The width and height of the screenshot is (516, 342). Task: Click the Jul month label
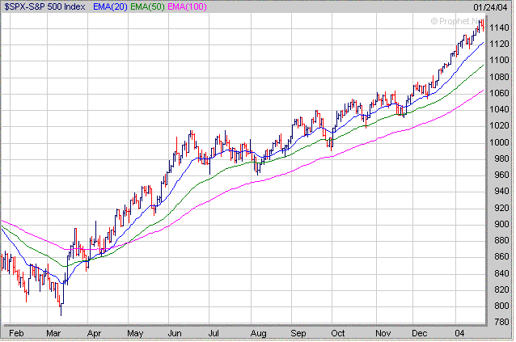tap(214, 333)
